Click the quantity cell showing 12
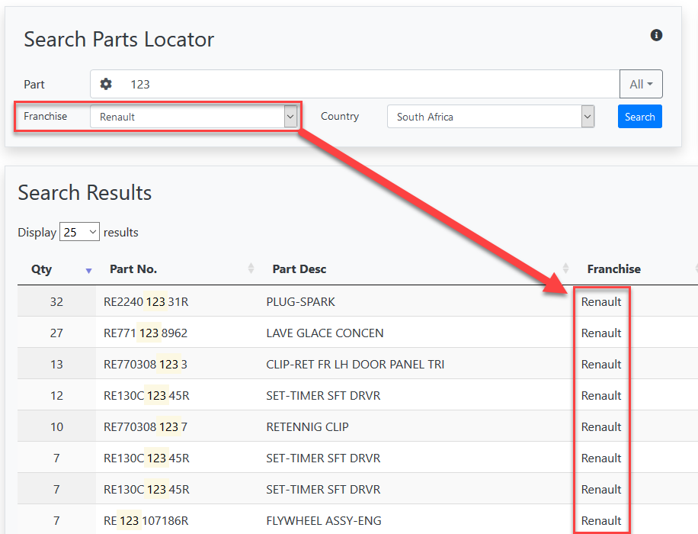 pyautogui.click(x=56, y=395)
